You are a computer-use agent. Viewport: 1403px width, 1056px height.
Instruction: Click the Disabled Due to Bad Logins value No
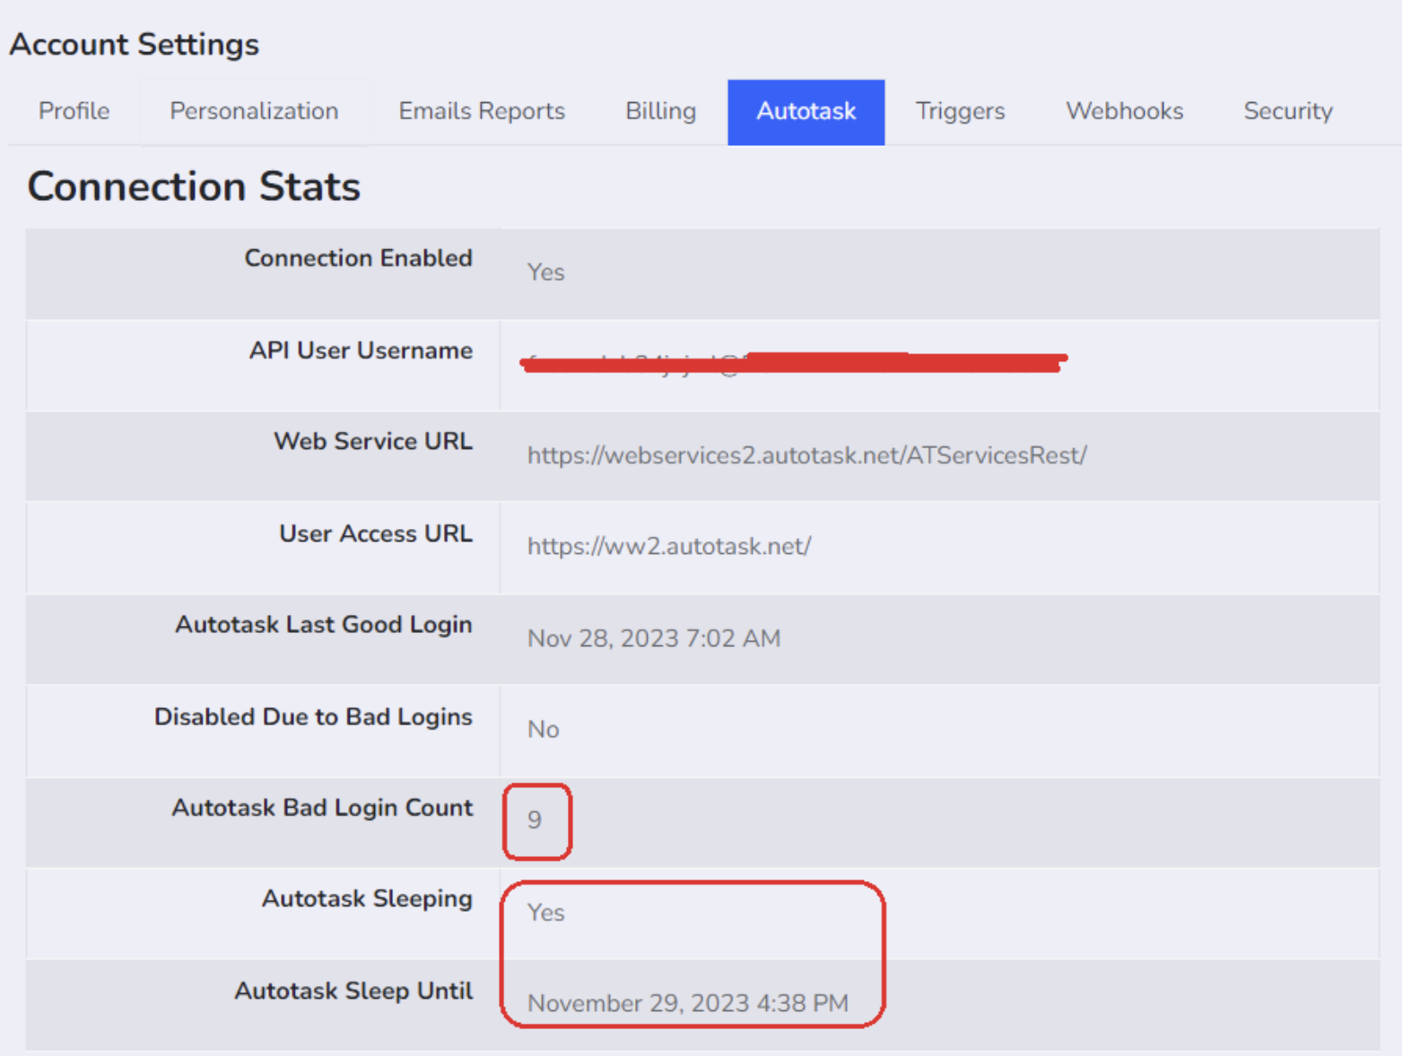pyautogui.click(x=543, y=730)
